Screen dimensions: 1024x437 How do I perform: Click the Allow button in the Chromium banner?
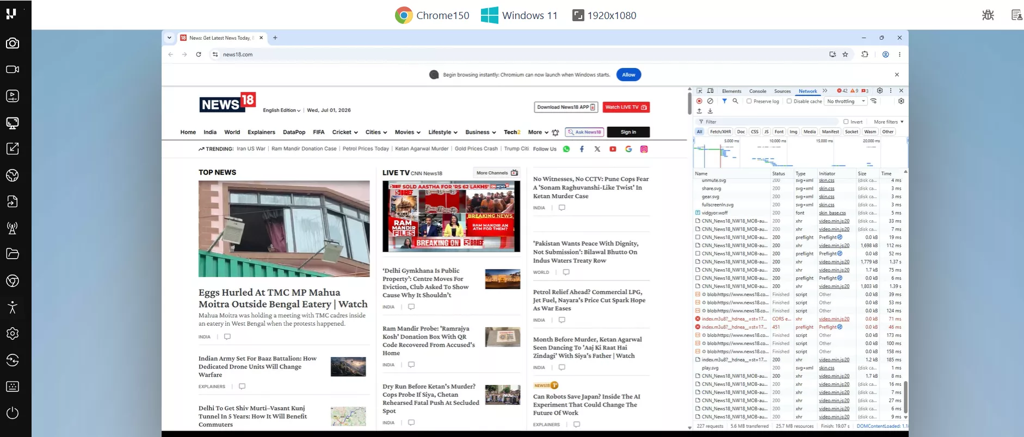(628, 74)
